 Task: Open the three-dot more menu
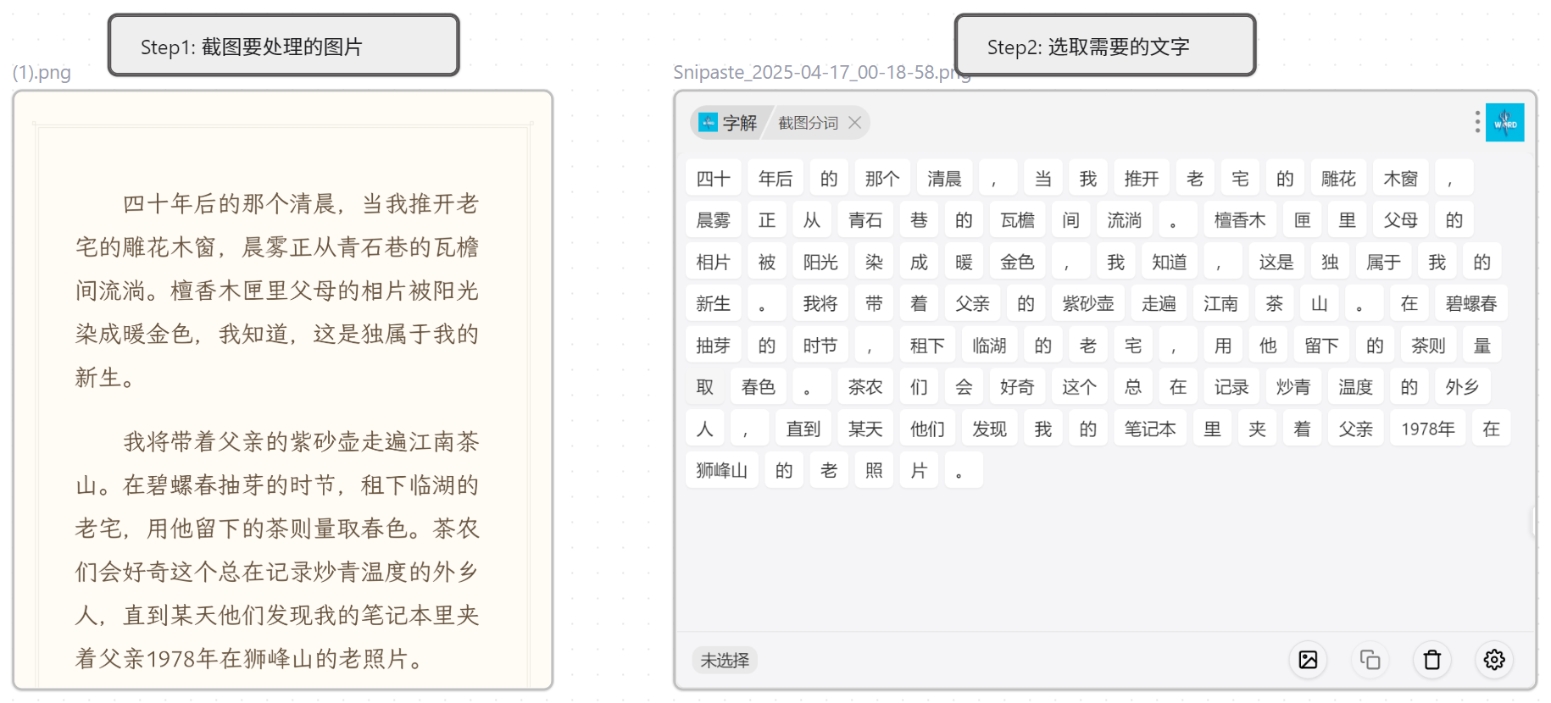pyautogui.click(x=1477, y=122)
